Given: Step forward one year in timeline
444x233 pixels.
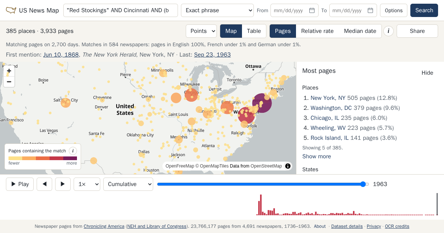Looking at the screenshot, I should [x=63, y=184].
